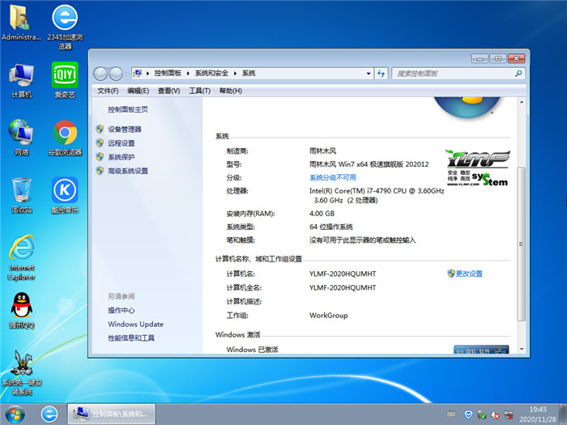567x425 pixels.
Task: Select the WorkGroup value text
Action: 328,315
